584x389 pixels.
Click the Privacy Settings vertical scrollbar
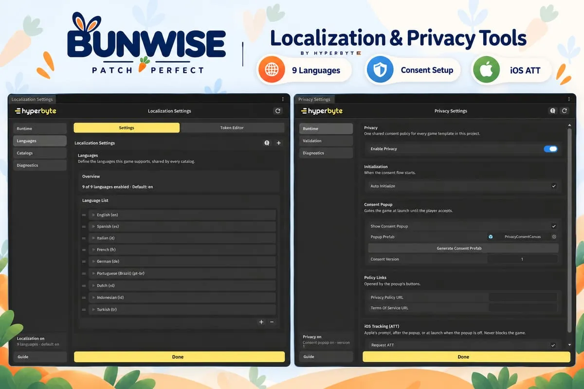point(570,230)
